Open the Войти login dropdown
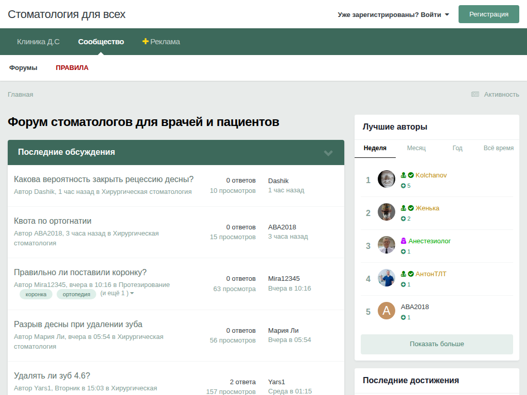 pyautogui.click(x=393, y=14)
